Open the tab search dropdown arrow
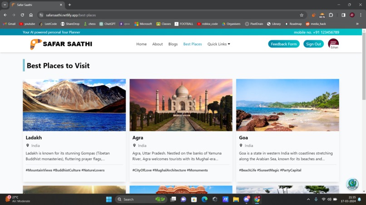 coord(5,5)
